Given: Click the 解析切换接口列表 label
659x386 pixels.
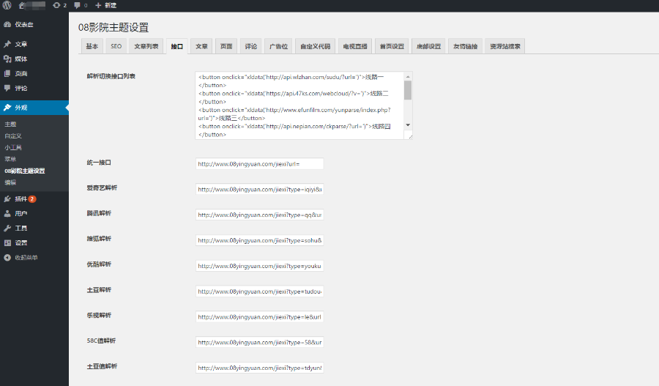Looking at the screenshot, I should tap(111, 76).
